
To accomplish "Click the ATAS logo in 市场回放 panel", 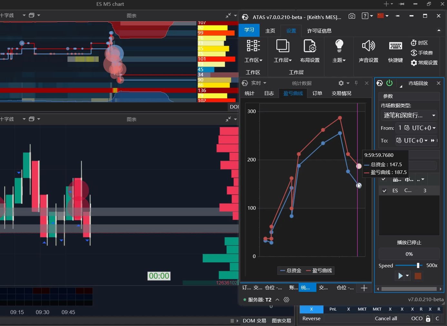I will click(380, 83).
